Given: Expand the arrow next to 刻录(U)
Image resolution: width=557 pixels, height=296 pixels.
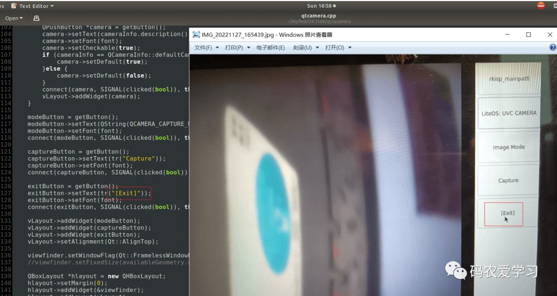Looking at the screenshot, I should [317, 47].
